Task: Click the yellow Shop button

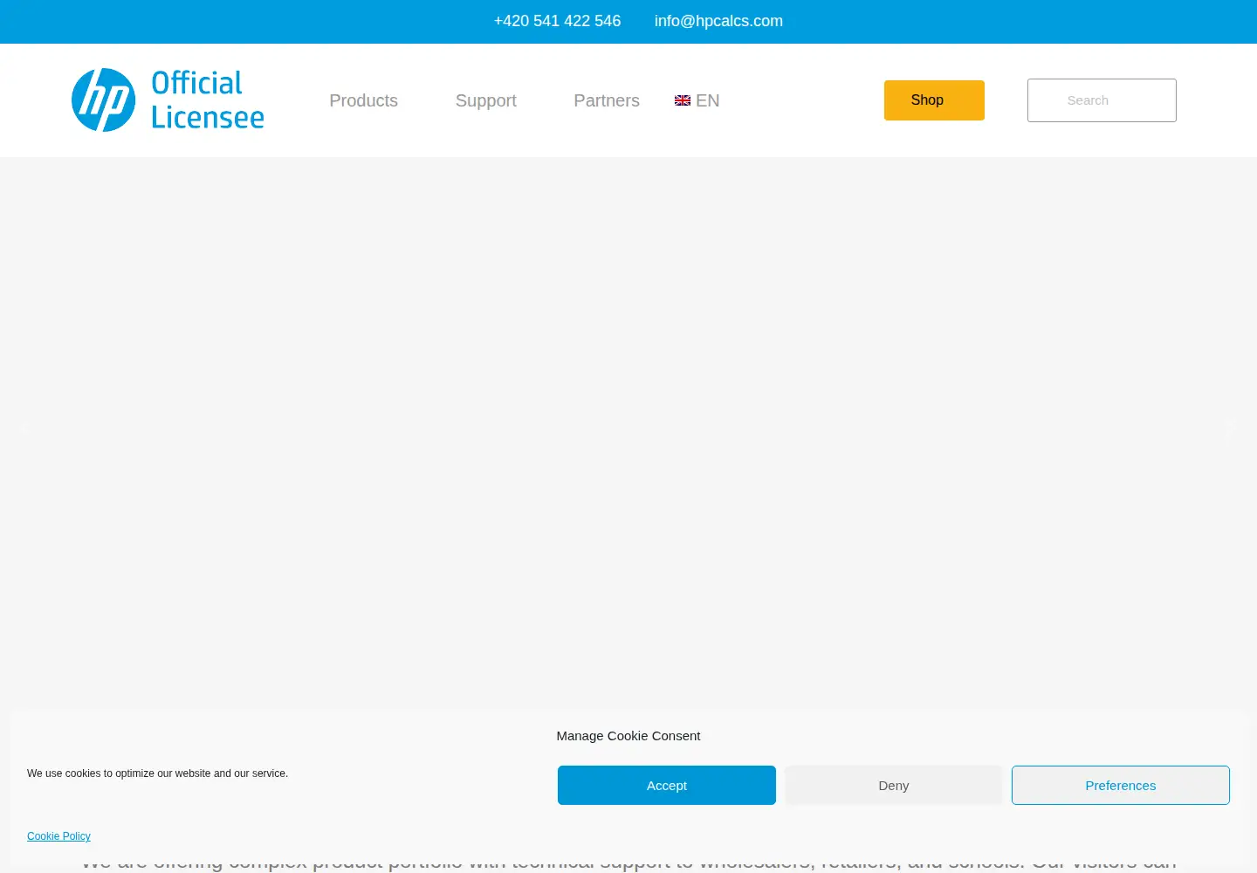Action: [934, 100]
